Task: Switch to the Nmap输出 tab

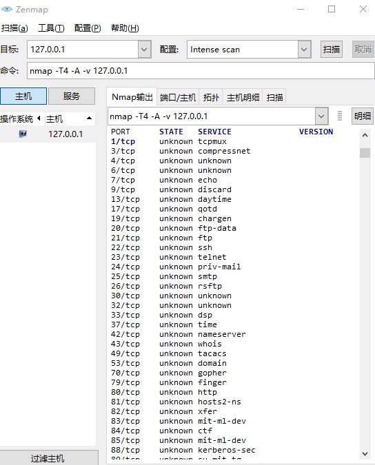Action: tap(132, 97)
